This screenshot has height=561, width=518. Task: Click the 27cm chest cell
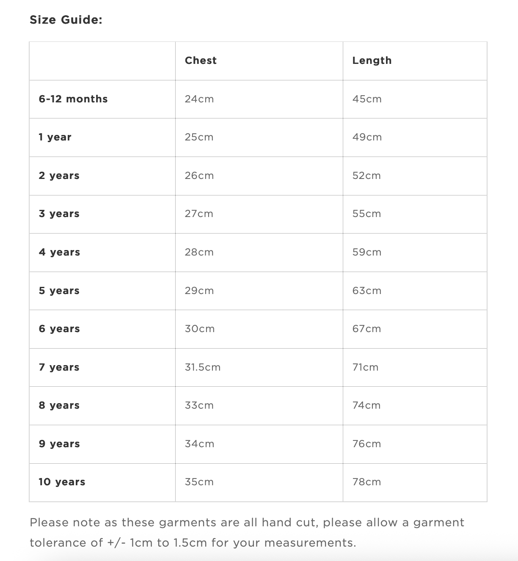click(x=199, y=214)
